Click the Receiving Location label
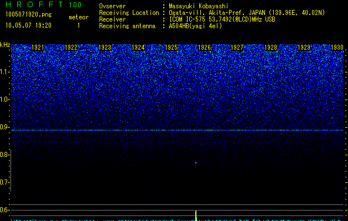 [x=129, y=13]
